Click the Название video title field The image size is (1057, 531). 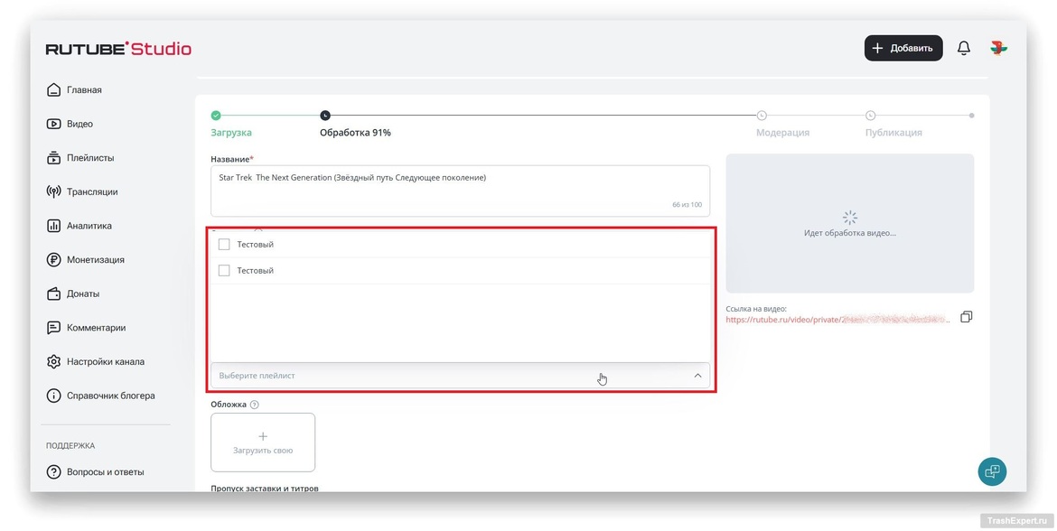coord(459,190)
